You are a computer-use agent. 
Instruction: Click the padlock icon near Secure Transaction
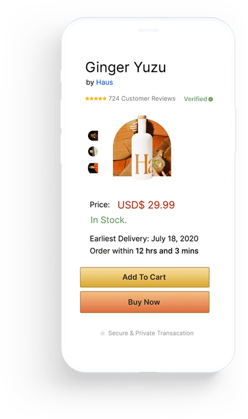pos(102,333)
